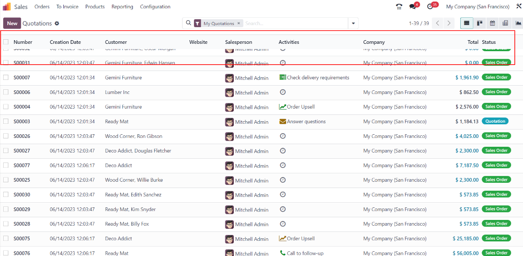Viewport: 523px width, 256px height.
Task: Click customer Ready Mat, Billy Fox
Action: click(x=127, y=224)
